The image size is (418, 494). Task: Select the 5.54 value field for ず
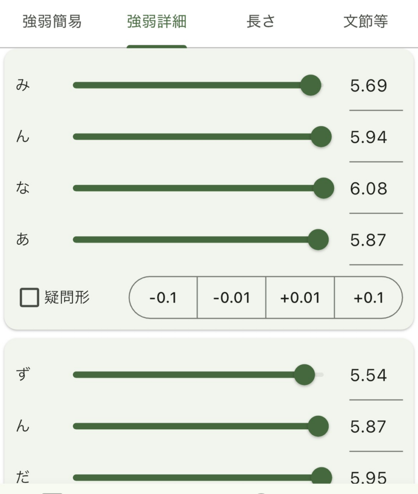coord(368,374)
